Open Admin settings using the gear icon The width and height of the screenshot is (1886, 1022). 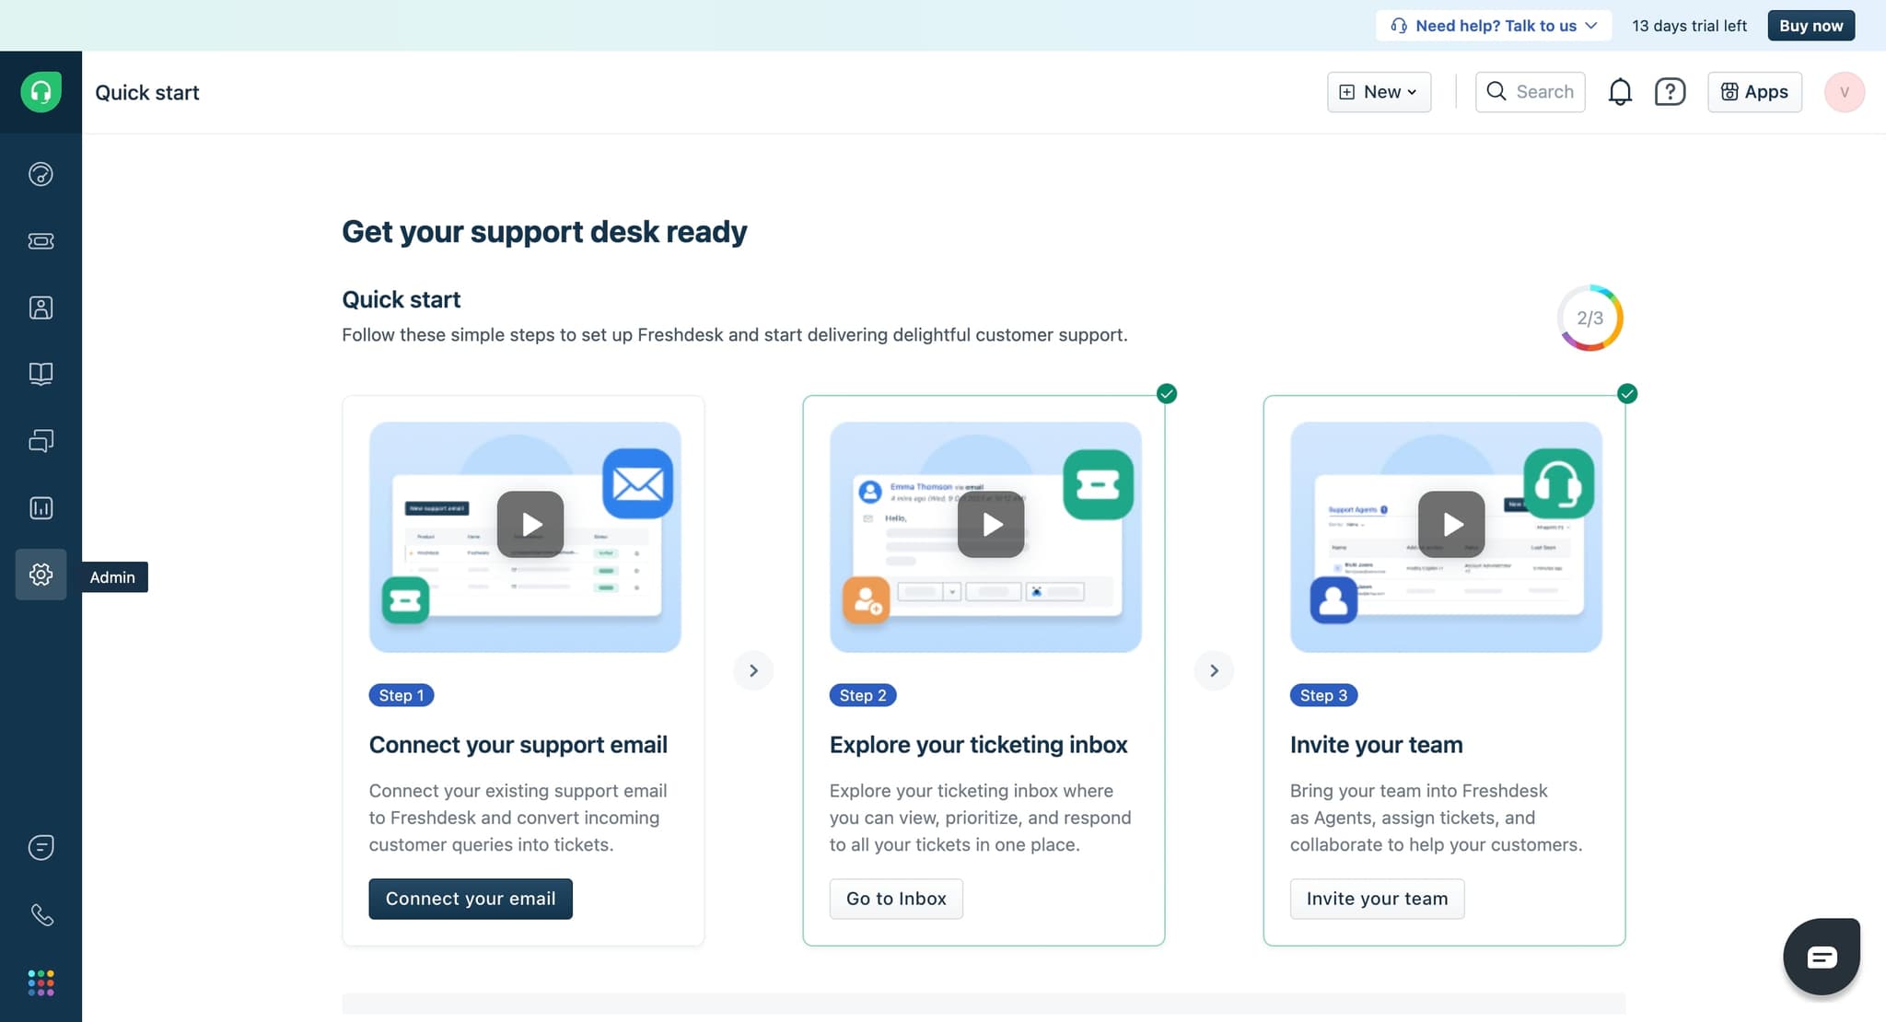(x=41, y=574)
